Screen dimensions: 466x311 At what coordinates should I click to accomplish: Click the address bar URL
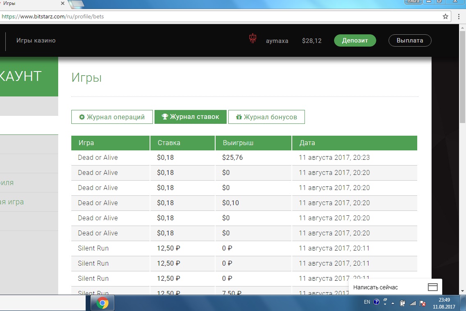52,17
